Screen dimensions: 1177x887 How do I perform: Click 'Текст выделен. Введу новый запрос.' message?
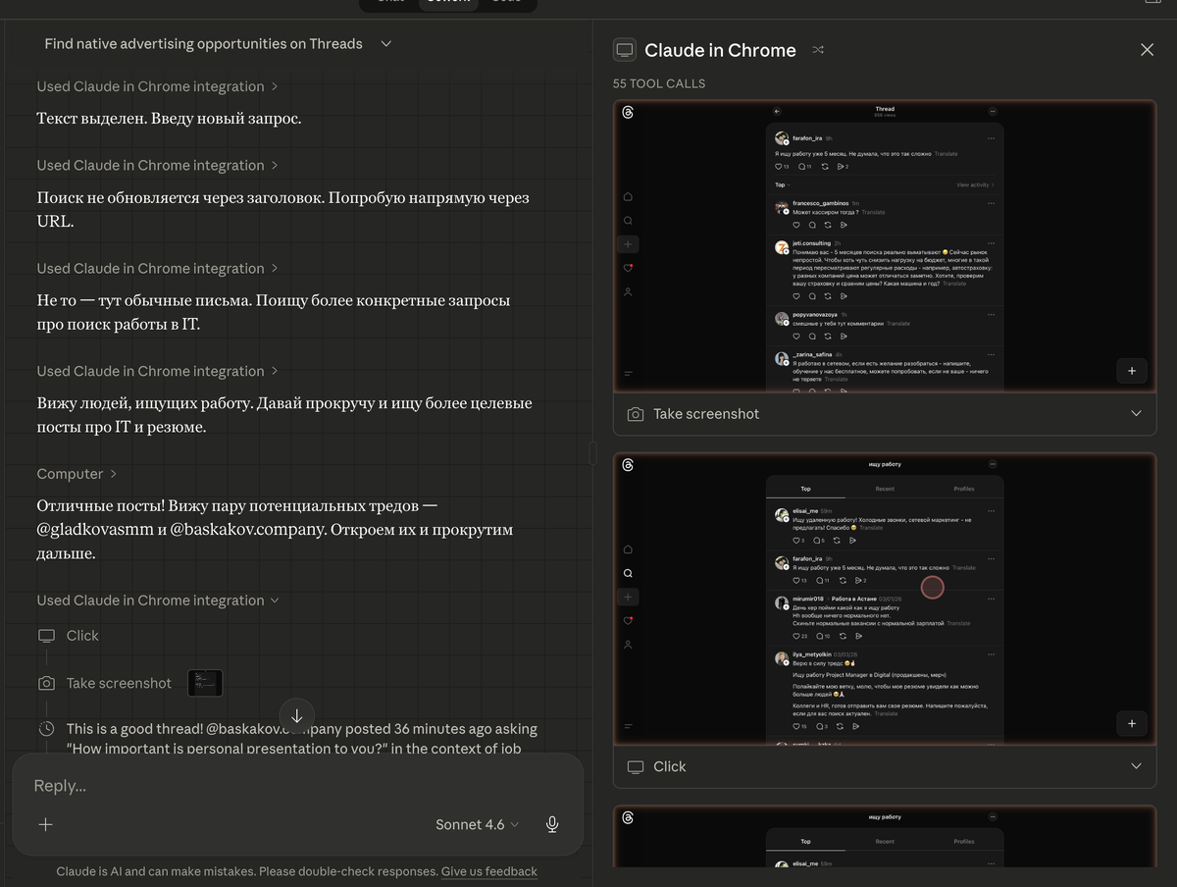[x=169, y=119]
